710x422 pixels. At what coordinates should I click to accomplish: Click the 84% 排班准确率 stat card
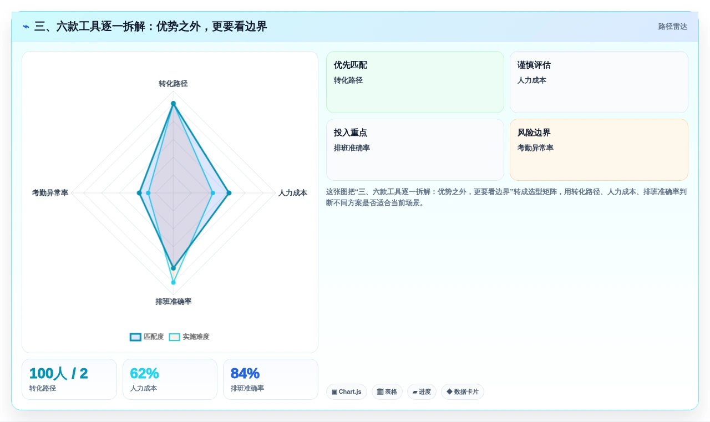pos(271,379)
